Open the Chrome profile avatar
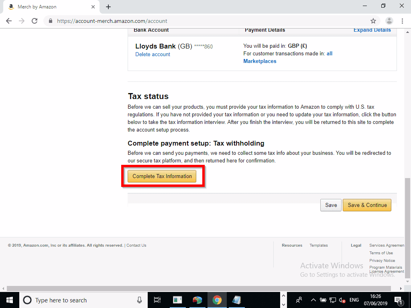The width and height of the screenshot is (411, 308). [x=389, y=21]
